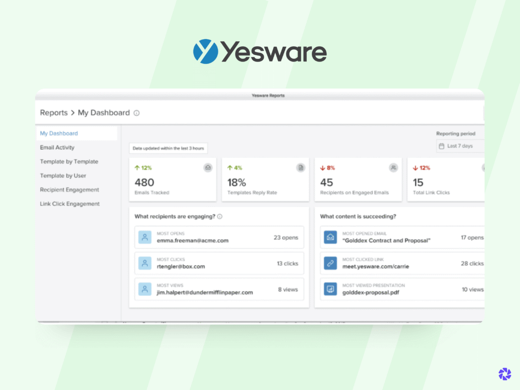Click the opened-email icon for Golddex Contract and Proposal
Image resolution: width=520 pixels, height=390 pixels.
(x=330, y=237)
